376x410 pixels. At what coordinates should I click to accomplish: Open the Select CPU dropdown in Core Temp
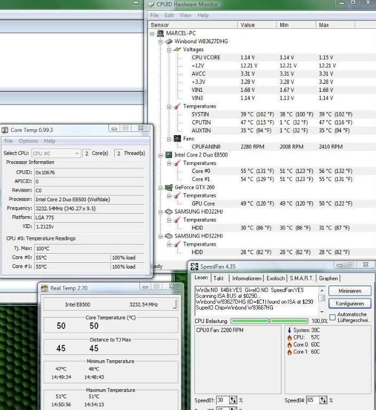coord(56,154)
